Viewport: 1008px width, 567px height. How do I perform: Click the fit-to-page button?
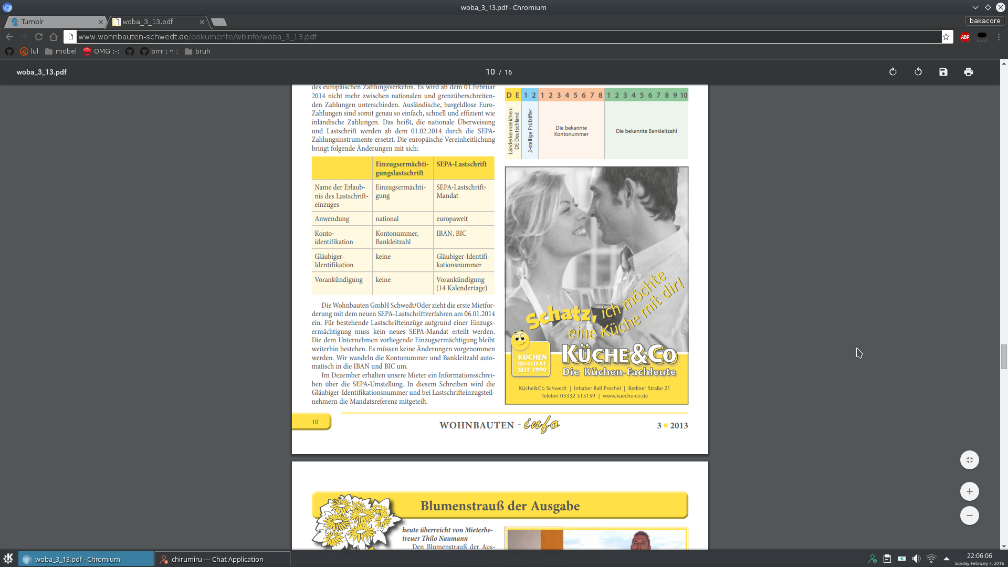pyautogui.click(x=970, y=460)
